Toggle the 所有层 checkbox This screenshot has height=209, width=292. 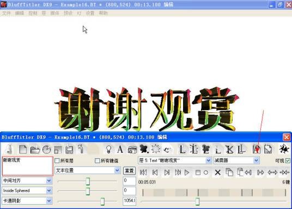pyautogui.click(x=57, y=160)
